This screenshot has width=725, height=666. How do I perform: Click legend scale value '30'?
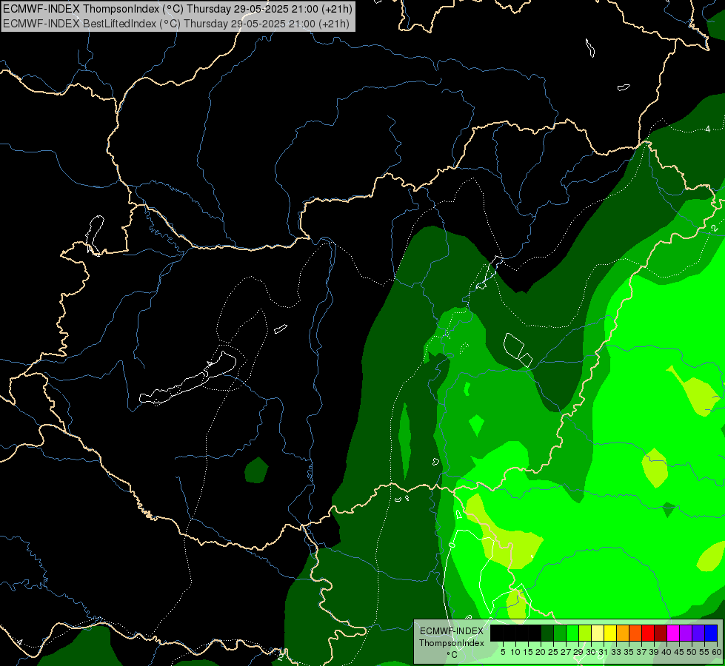(x=591, y=652)
